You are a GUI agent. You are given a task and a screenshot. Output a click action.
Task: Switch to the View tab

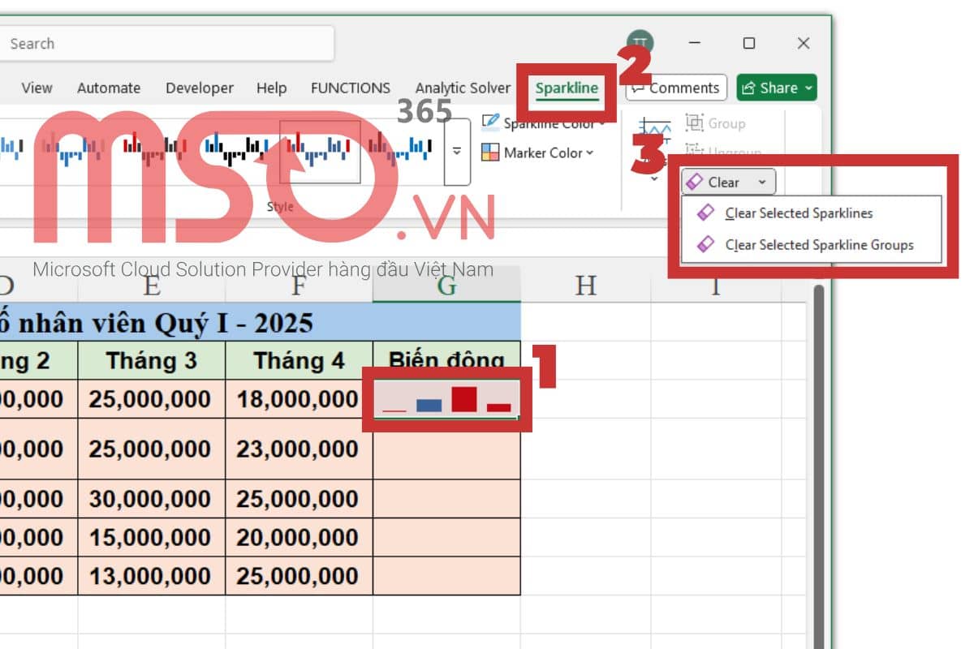(x=37, y=88)
